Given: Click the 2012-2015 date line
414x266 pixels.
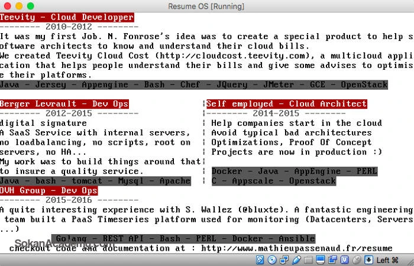Looking at the screenshot, I should point(69,113).
